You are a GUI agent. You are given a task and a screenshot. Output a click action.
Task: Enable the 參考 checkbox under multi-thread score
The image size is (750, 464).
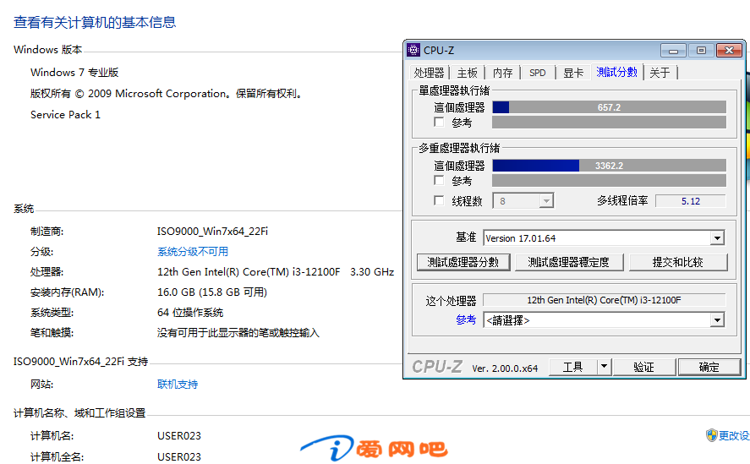tap(439, 180)
